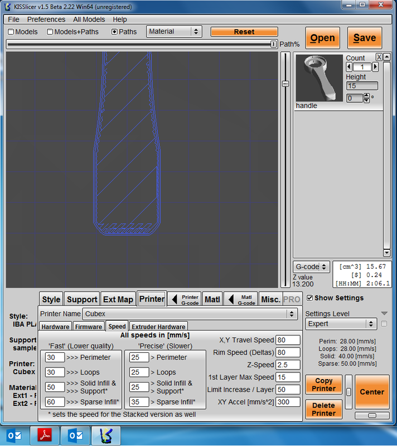
Task: Open the Hardware sub-tab
Action: pos(55,327)
